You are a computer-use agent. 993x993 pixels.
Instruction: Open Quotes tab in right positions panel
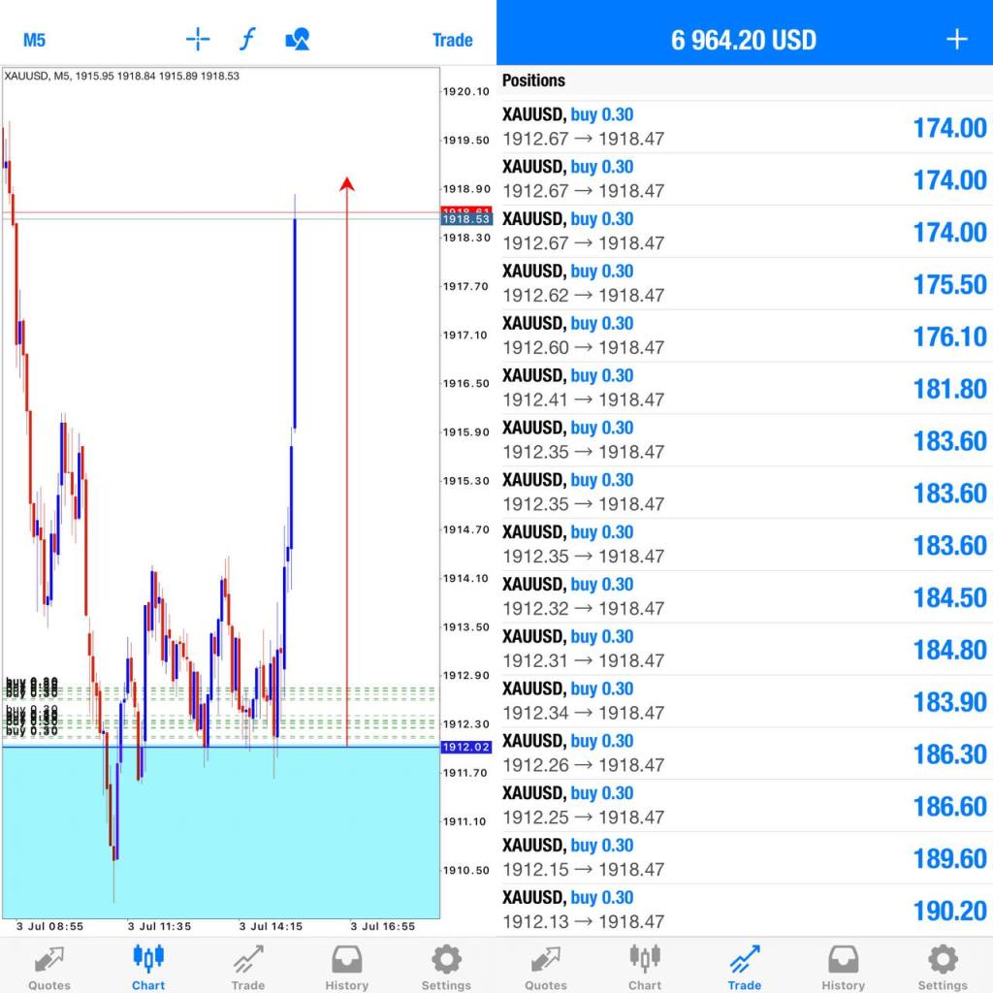(545, 967)
